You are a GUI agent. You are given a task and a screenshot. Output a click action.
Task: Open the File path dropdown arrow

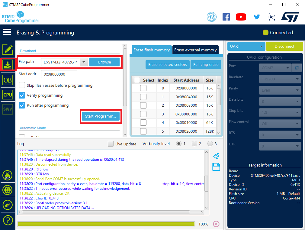84,62
